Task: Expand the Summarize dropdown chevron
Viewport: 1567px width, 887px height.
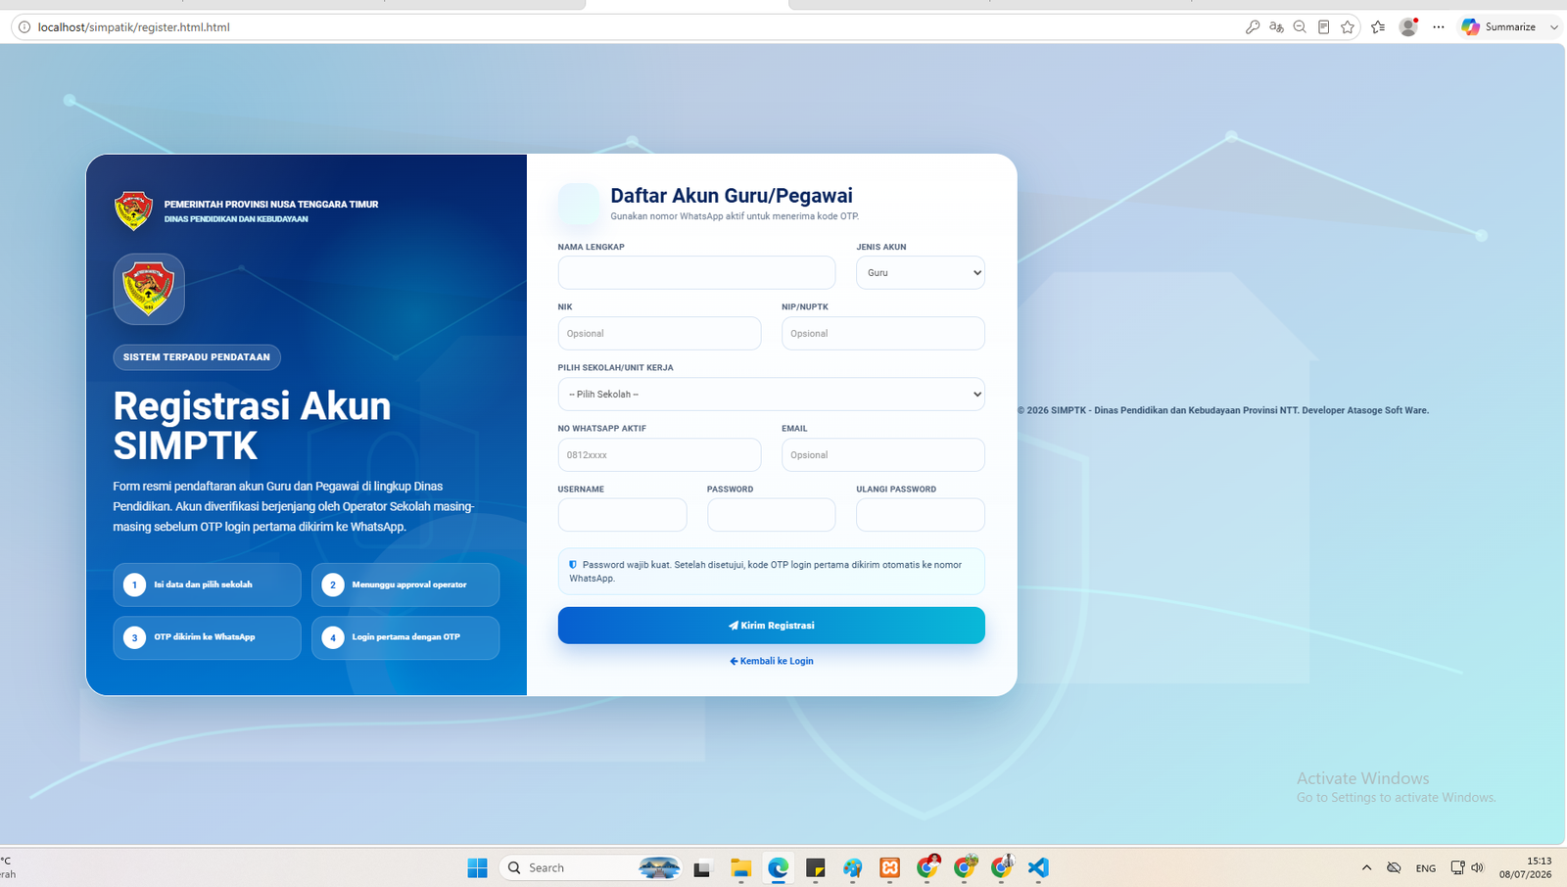Action: pyautogui.click(x=1553, y=27)
